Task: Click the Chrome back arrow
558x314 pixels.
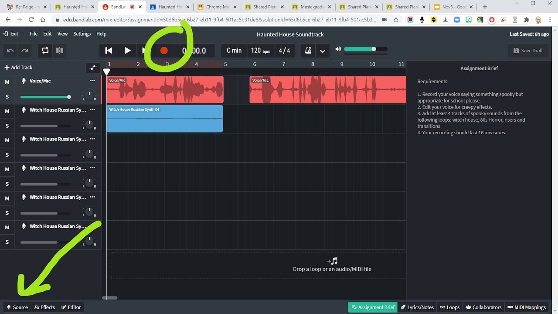Action: tap(8, 20)
